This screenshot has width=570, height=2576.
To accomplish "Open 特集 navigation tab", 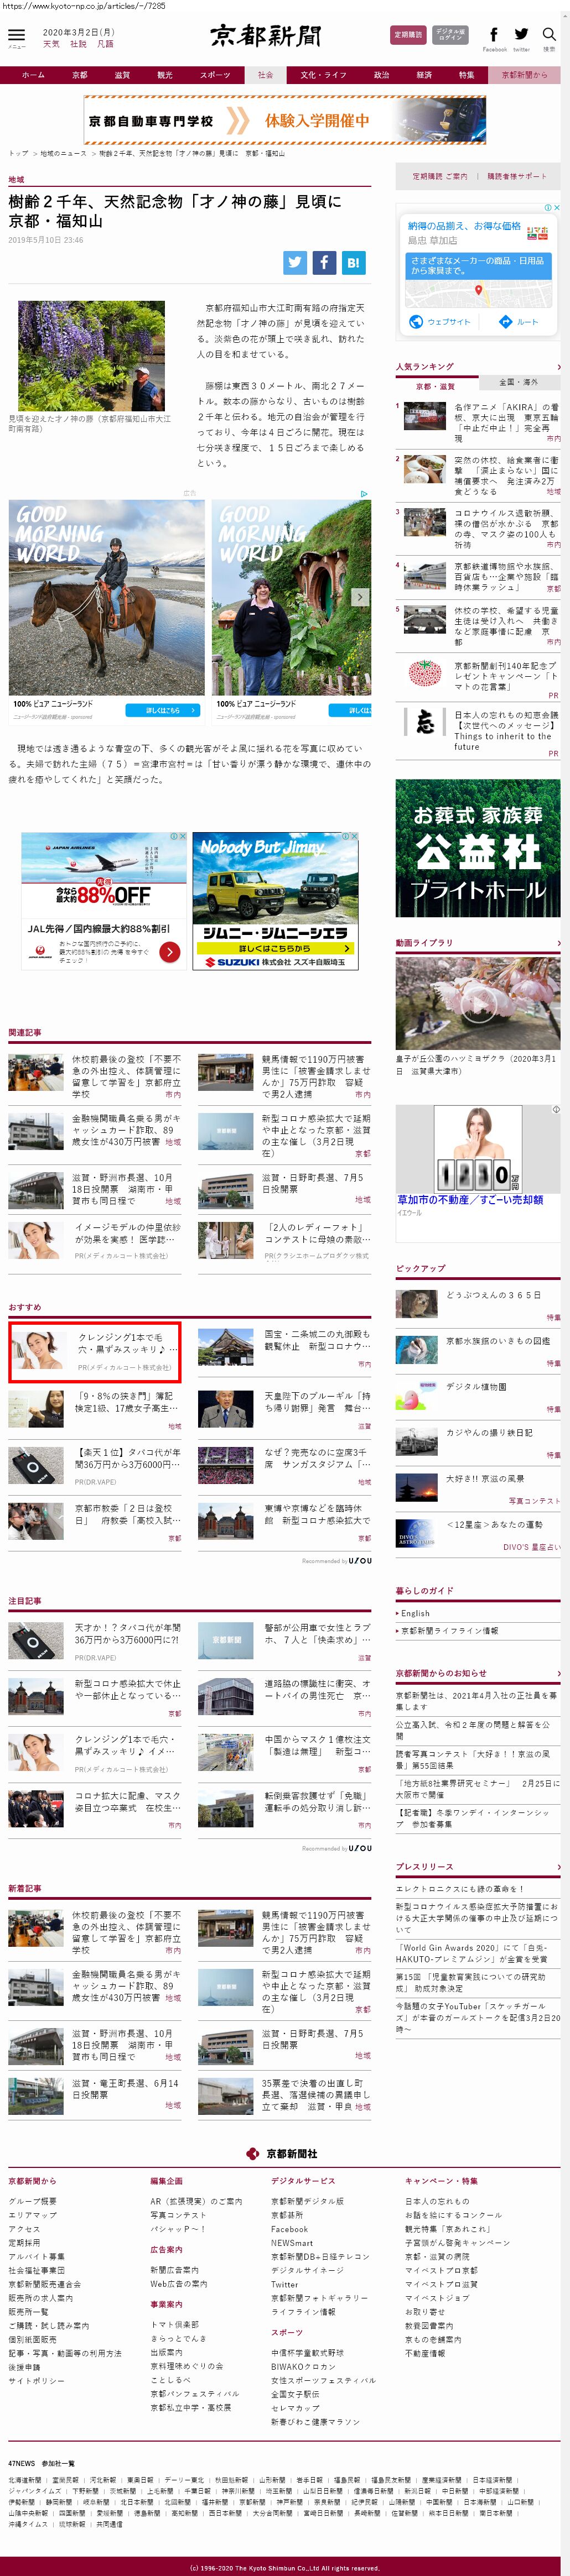I will 467,75.
